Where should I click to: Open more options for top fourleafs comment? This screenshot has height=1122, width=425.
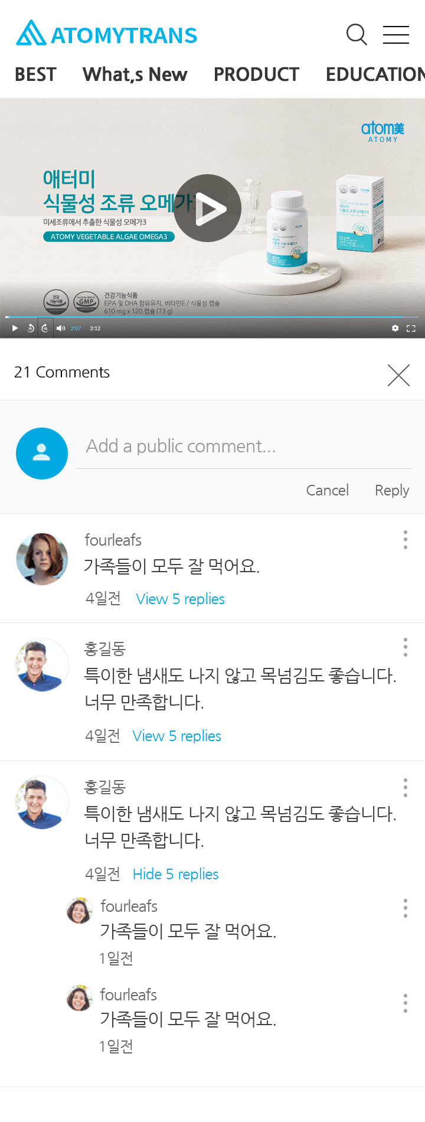point(405,540)
